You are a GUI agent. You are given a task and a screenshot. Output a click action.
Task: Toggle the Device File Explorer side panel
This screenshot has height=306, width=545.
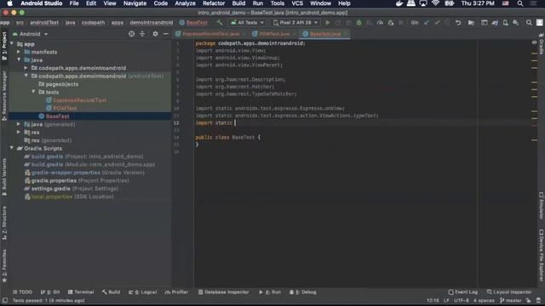point(542,255)
